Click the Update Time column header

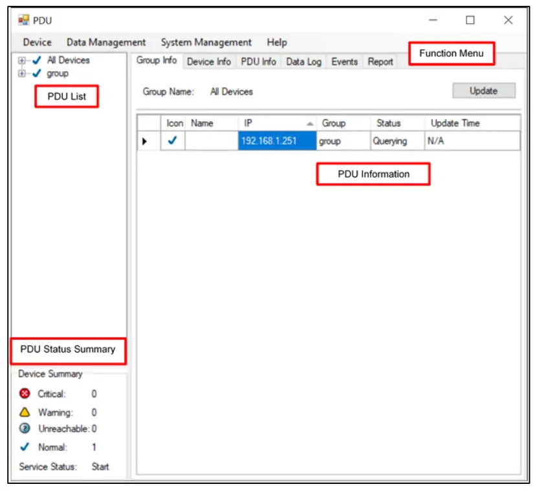[472, 123]
